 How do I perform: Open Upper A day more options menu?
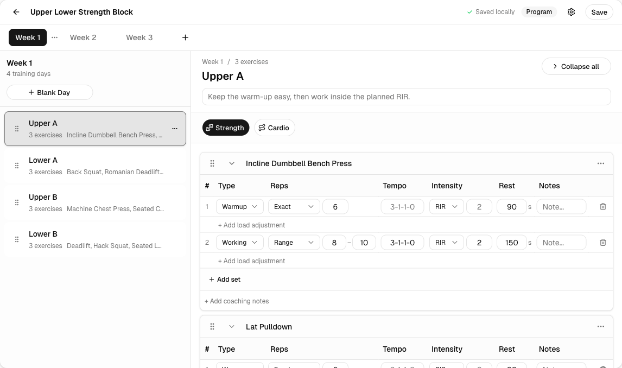click(175, 129)
